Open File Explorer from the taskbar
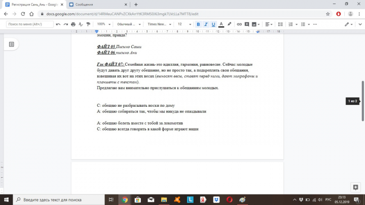The image size is (365, 205). coord(164,199)
